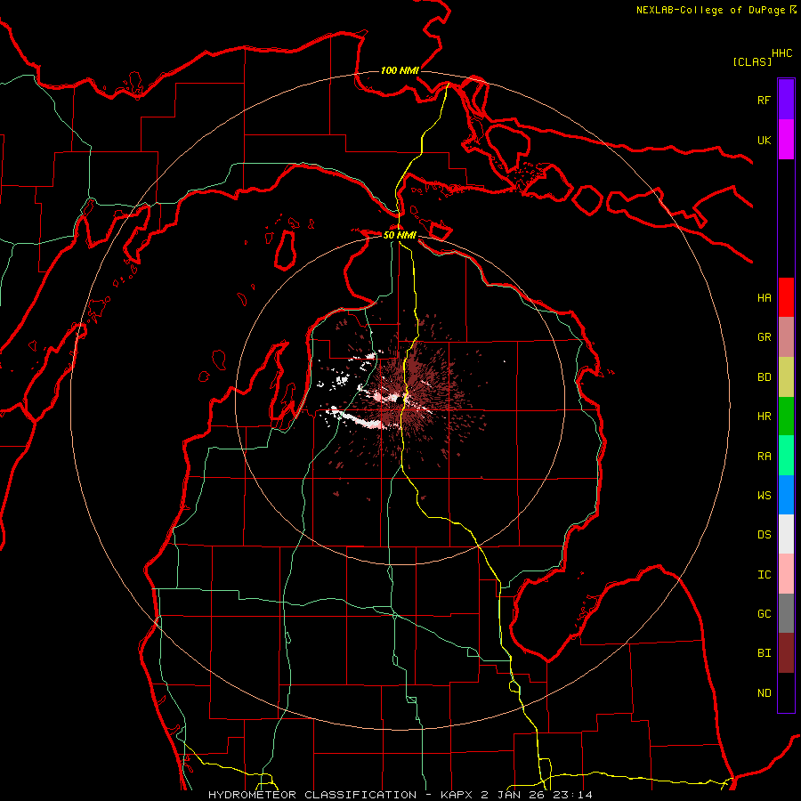Click the 50 NMI range ring label
801x801 pixels.
click(x=400, y=235)
